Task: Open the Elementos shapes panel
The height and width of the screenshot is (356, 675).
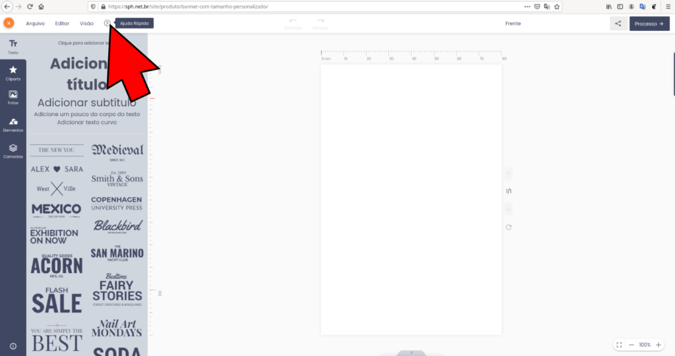Action: click(x=13, y=124)
